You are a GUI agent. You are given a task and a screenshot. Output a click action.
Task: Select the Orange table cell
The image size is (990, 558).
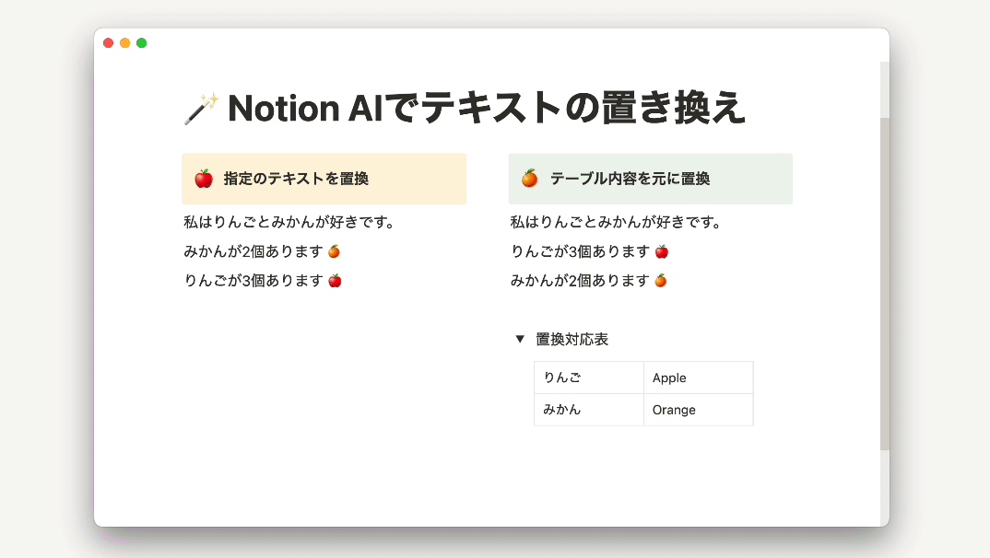point(699,410)
